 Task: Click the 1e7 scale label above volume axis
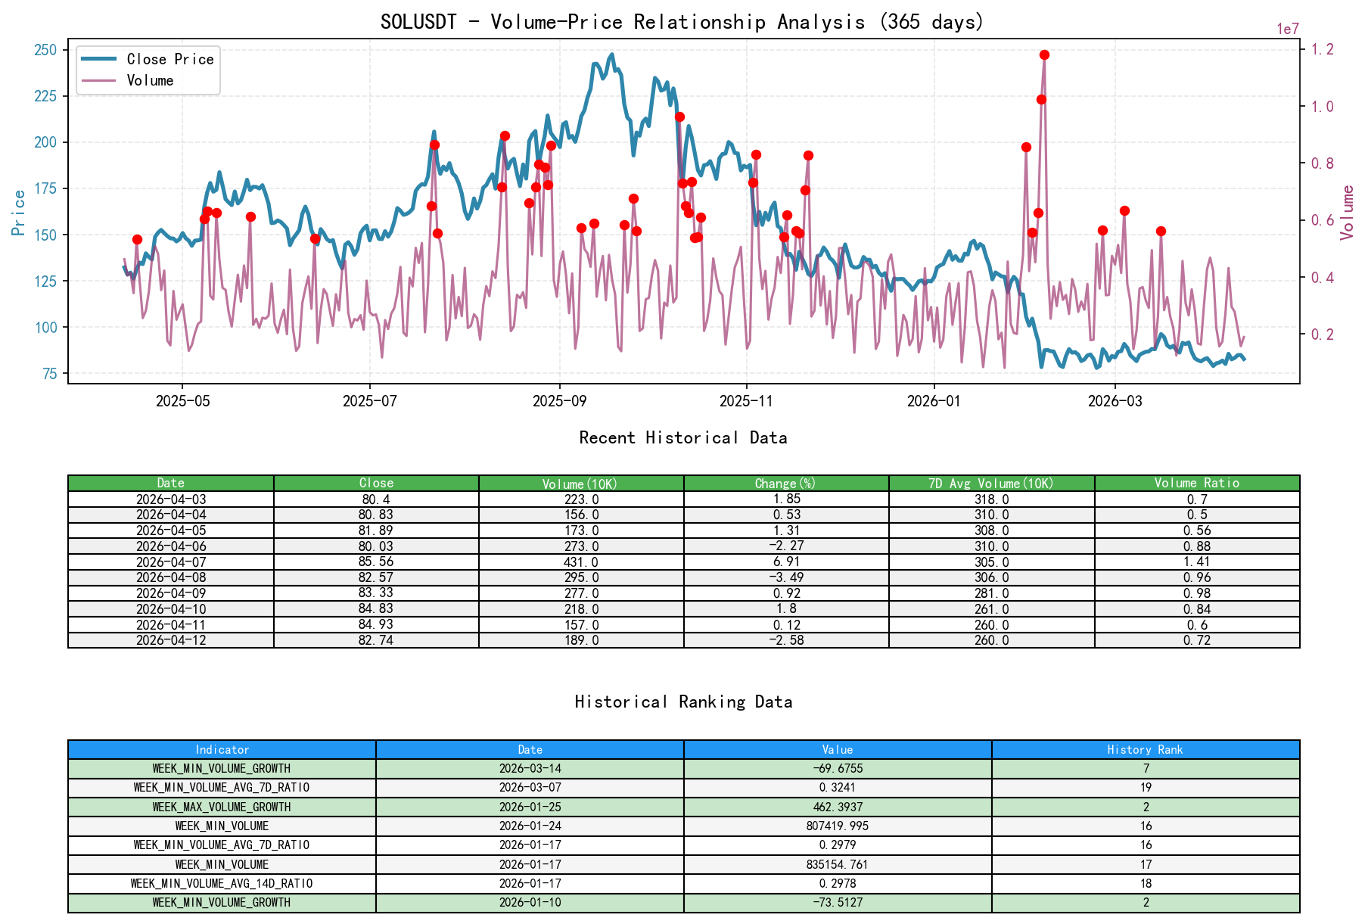[x=1288, y=29]
